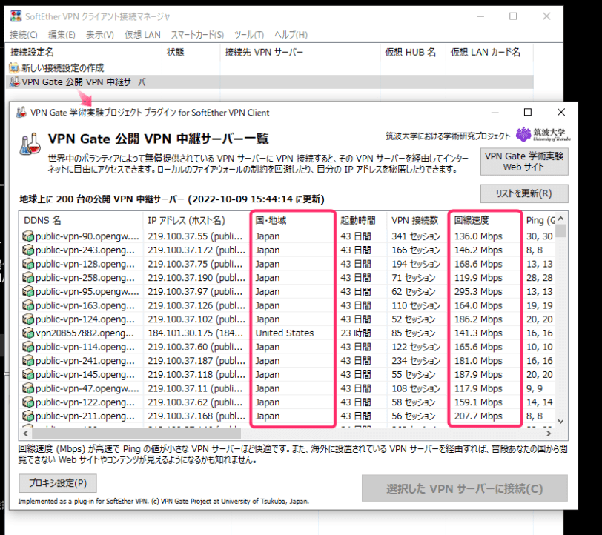Click the 仮想 HUB 名 column header
Screen dimensions: 602x535
tap(413, 53)
